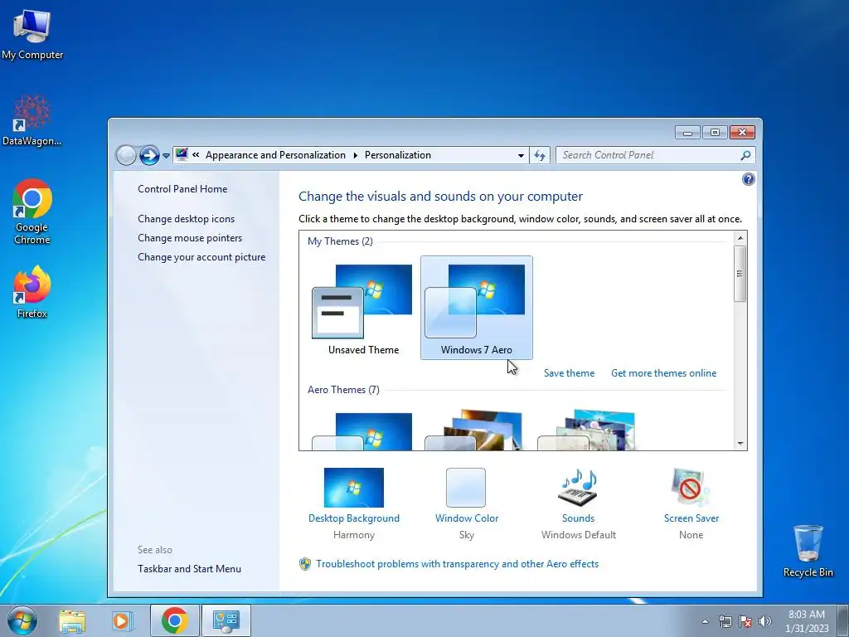This screenshot has height=637, width=849.
Task: Open Screen Saver settings icon
Action: pyautogui.click(x=691, y=487)
